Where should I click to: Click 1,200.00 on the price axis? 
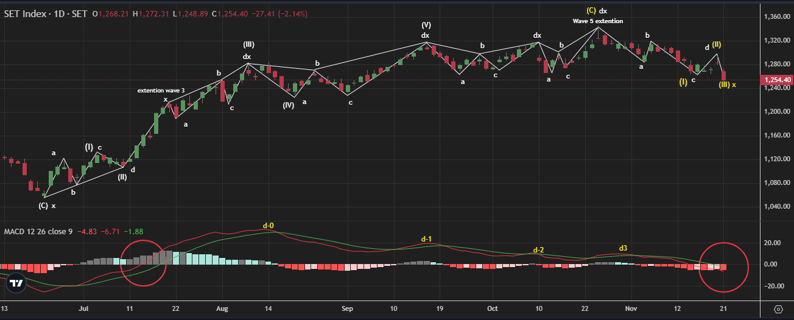[776, 111]
